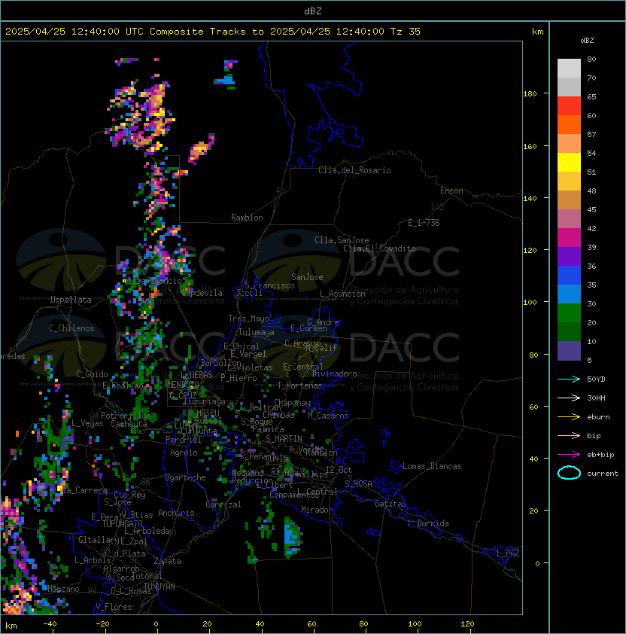This screenshot has height=634, width=626.
Task: Select the bright yellow legend swatch
Action: (x=569, y=163)
